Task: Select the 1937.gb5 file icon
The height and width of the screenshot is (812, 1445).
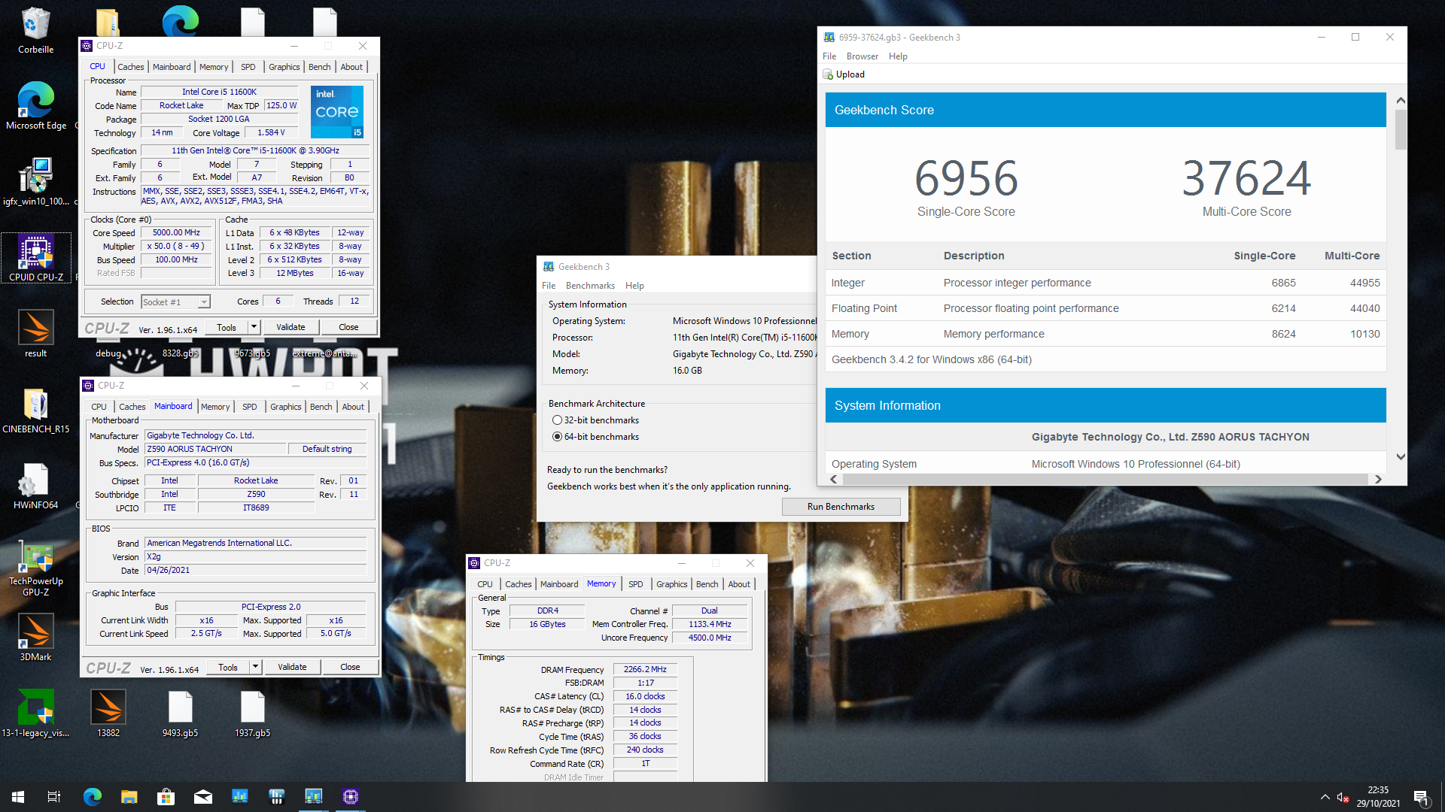Action: (x=252, y=713)
